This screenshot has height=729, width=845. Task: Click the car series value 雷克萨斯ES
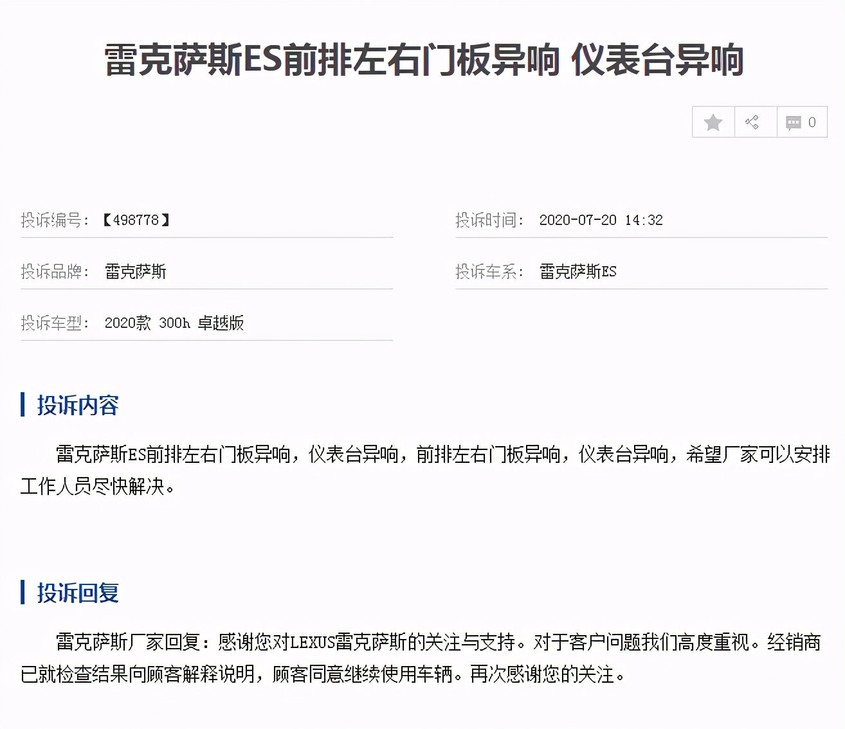click(578, 271)
